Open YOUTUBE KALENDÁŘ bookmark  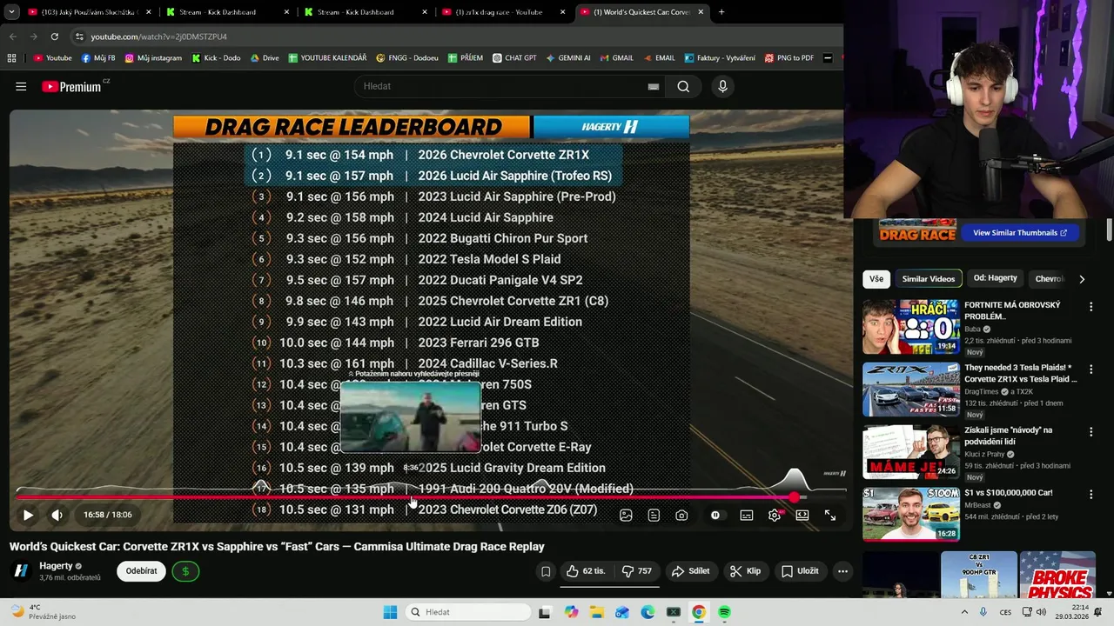tap(327, 58)
